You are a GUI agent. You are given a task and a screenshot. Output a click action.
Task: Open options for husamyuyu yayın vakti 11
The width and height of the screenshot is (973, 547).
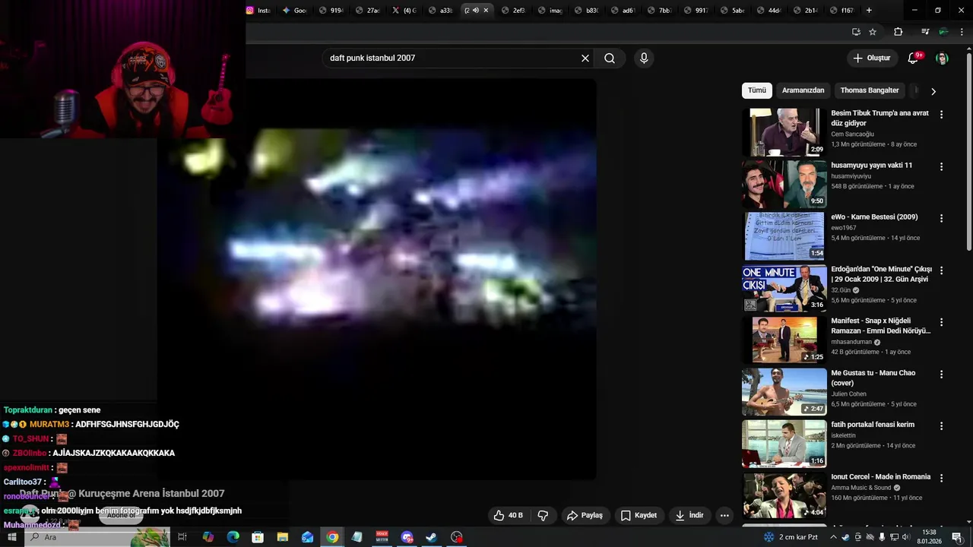coord(941,166)
